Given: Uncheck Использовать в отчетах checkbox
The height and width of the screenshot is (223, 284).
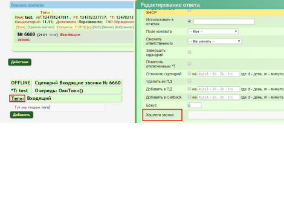Looking at the screenshot, I should (189, 21).
